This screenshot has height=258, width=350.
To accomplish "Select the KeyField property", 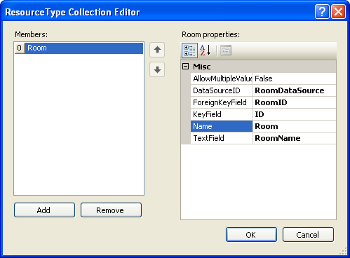I will (222, 114).
